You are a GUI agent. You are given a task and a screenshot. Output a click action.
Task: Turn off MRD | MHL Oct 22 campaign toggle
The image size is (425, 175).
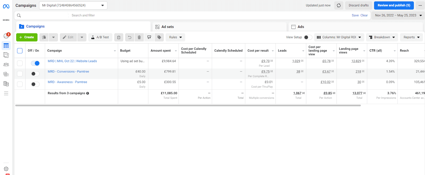click(35, 63)
